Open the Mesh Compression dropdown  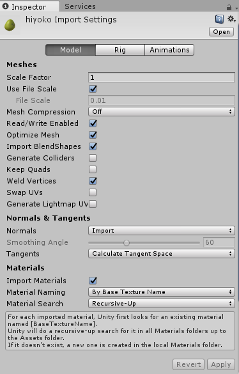tap(162, 112)
